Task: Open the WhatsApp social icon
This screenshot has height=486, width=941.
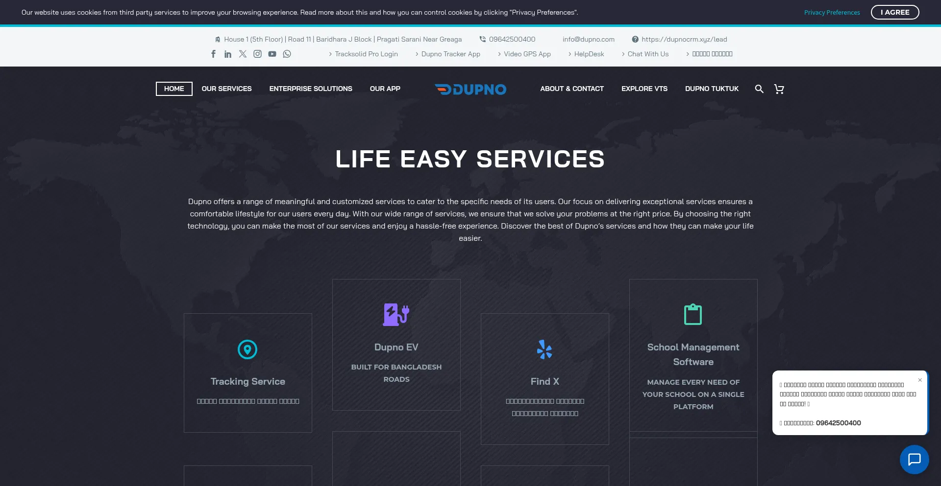Action: tap(287, 54)
